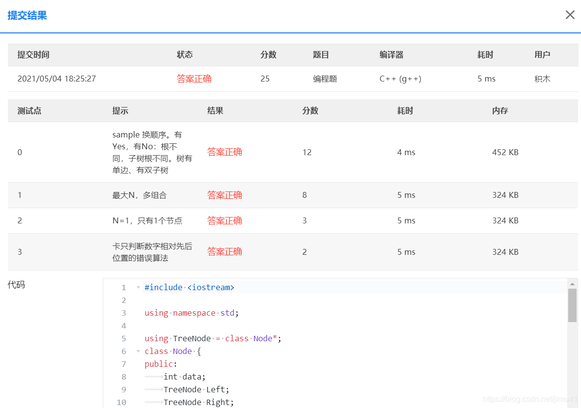The height and width of the screenshot is (408, 581).
Task: Click the code scrollbar thumb
Action: coord(572,305)
